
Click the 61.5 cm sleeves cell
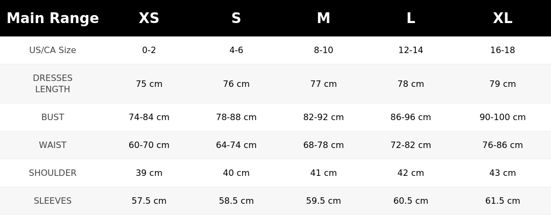(x=503, y=201)
